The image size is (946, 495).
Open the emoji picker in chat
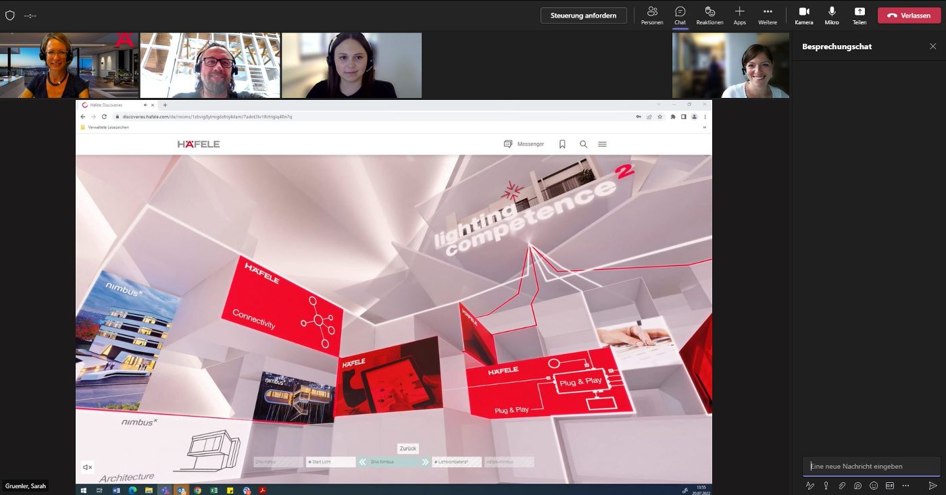874,486
